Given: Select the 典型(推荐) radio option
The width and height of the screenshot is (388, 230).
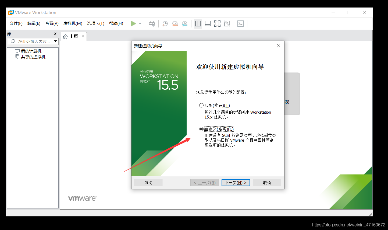Looking at the screenshot, I should [x=201, y=105].
